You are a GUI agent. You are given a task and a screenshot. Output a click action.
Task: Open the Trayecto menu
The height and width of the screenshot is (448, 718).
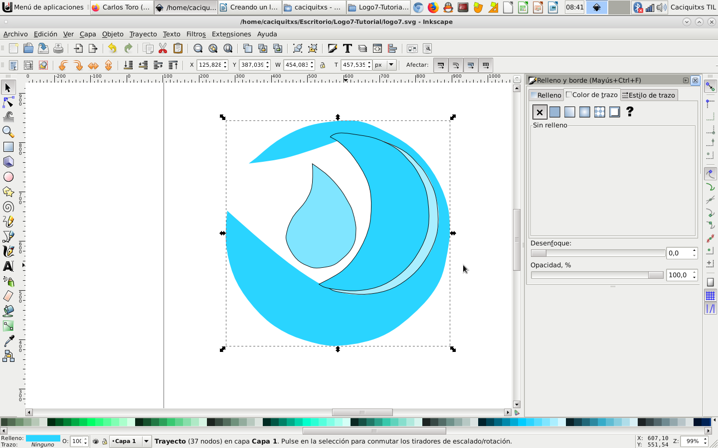click(143, 34)
